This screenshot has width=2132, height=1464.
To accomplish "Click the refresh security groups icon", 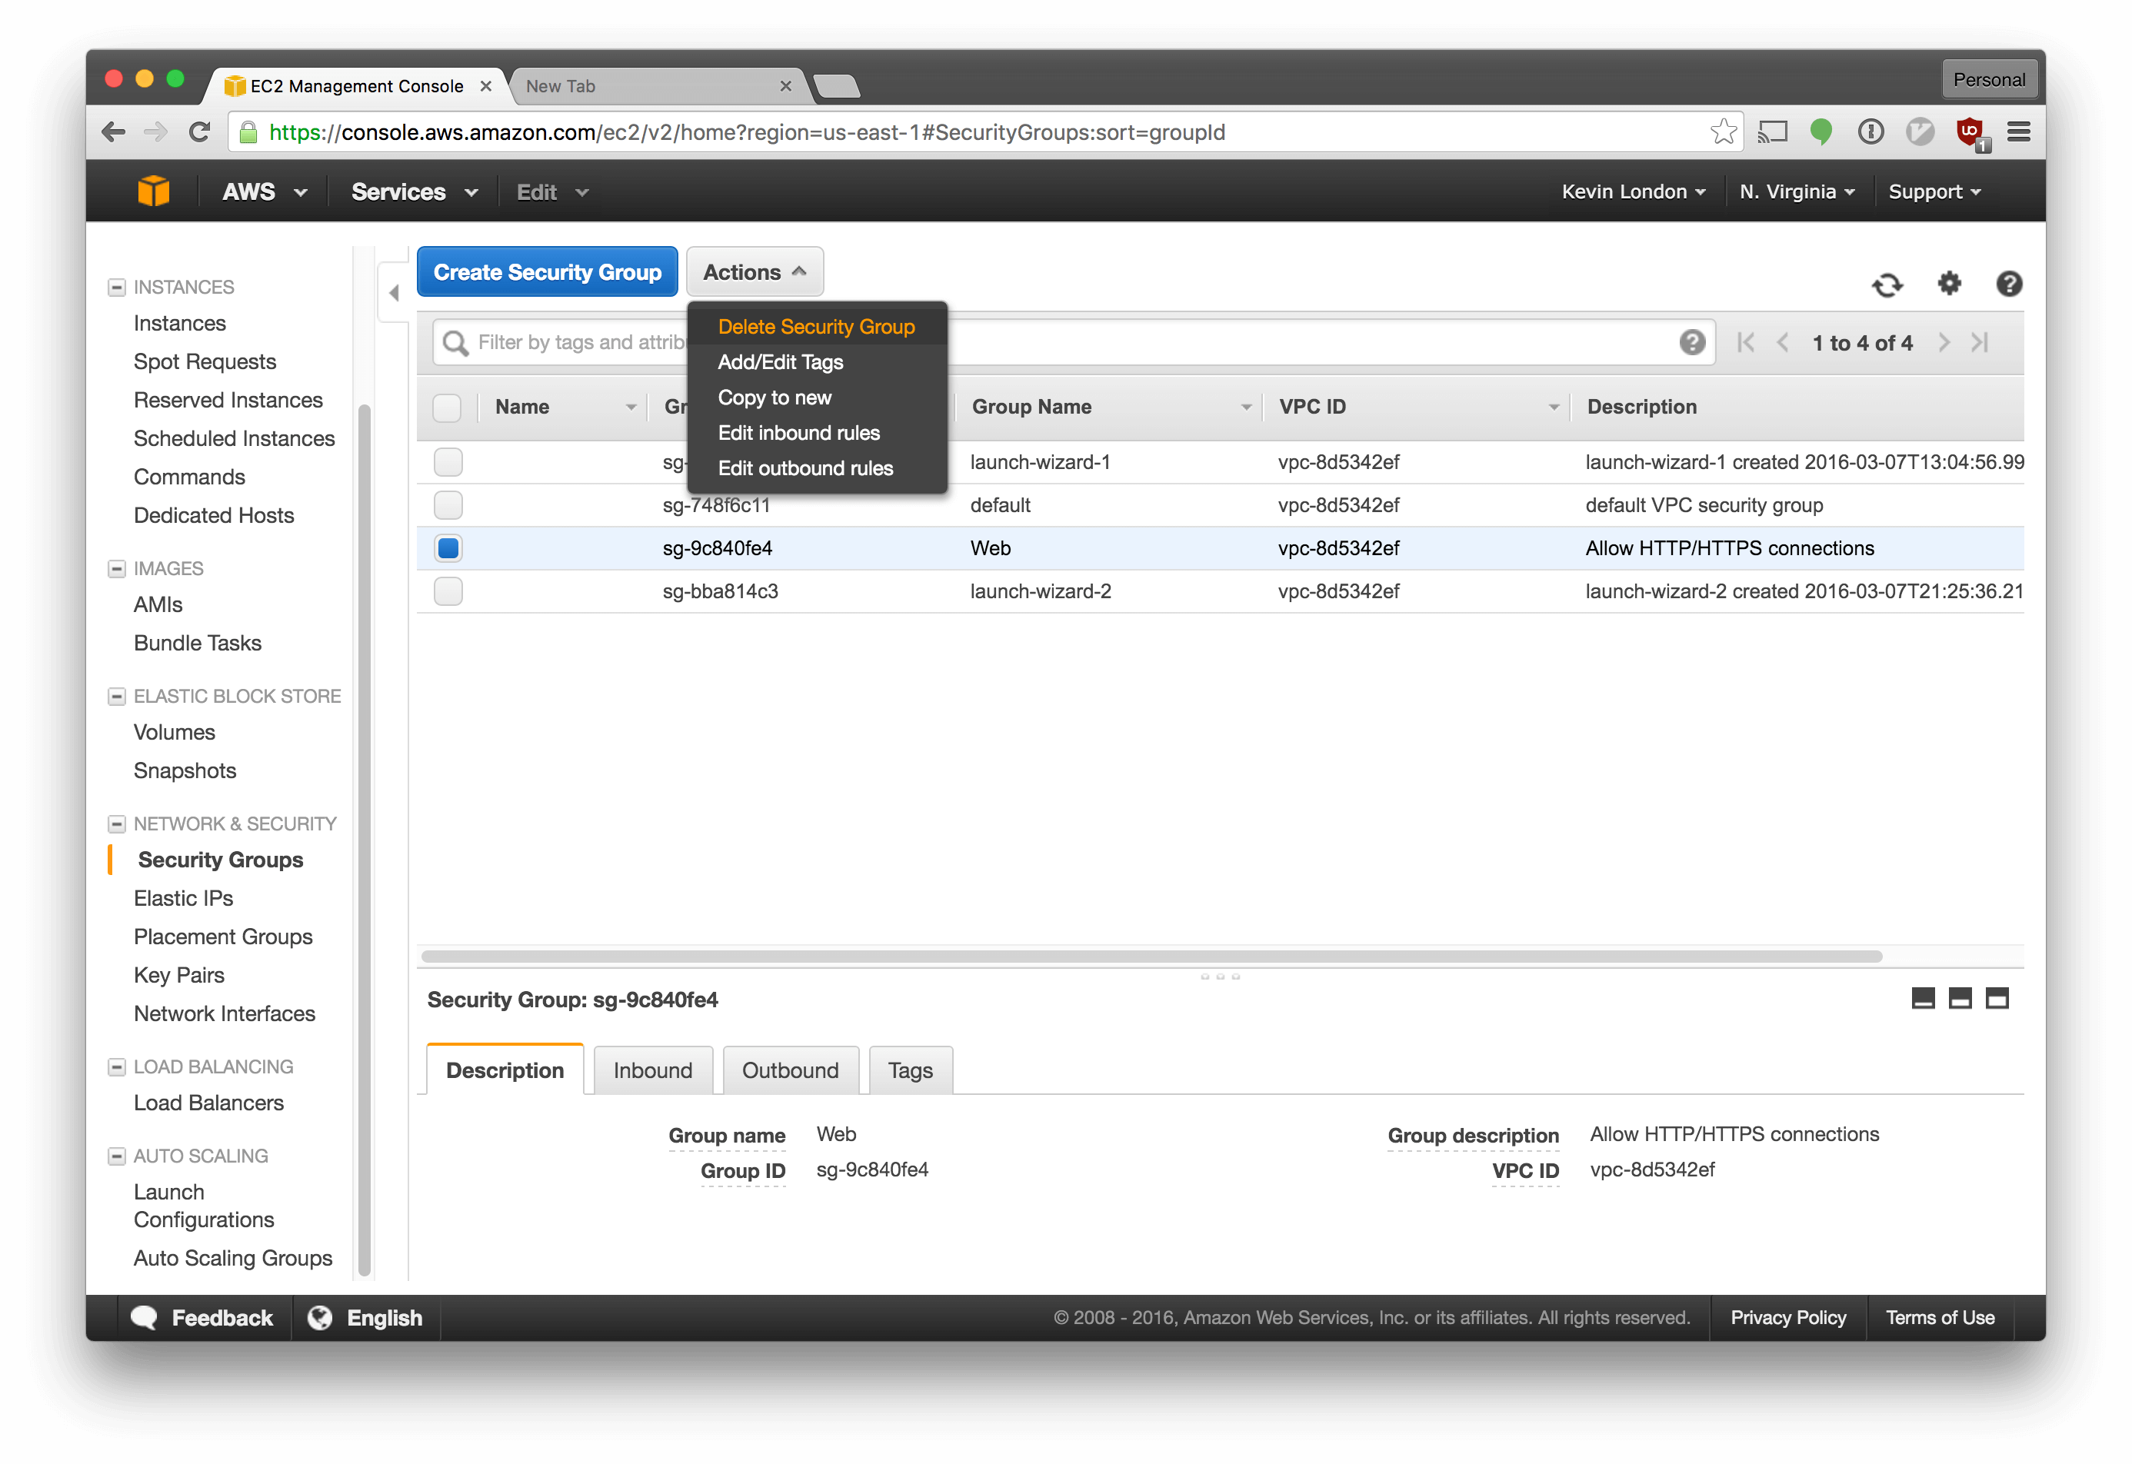I will click(1886, 284).
